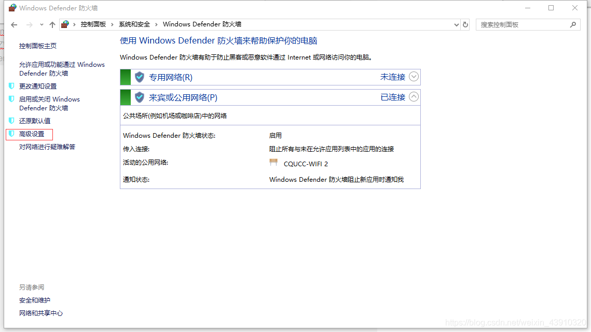Click the forward navigation arrow
Screen dimensions: 591x332
coord(30,25)
